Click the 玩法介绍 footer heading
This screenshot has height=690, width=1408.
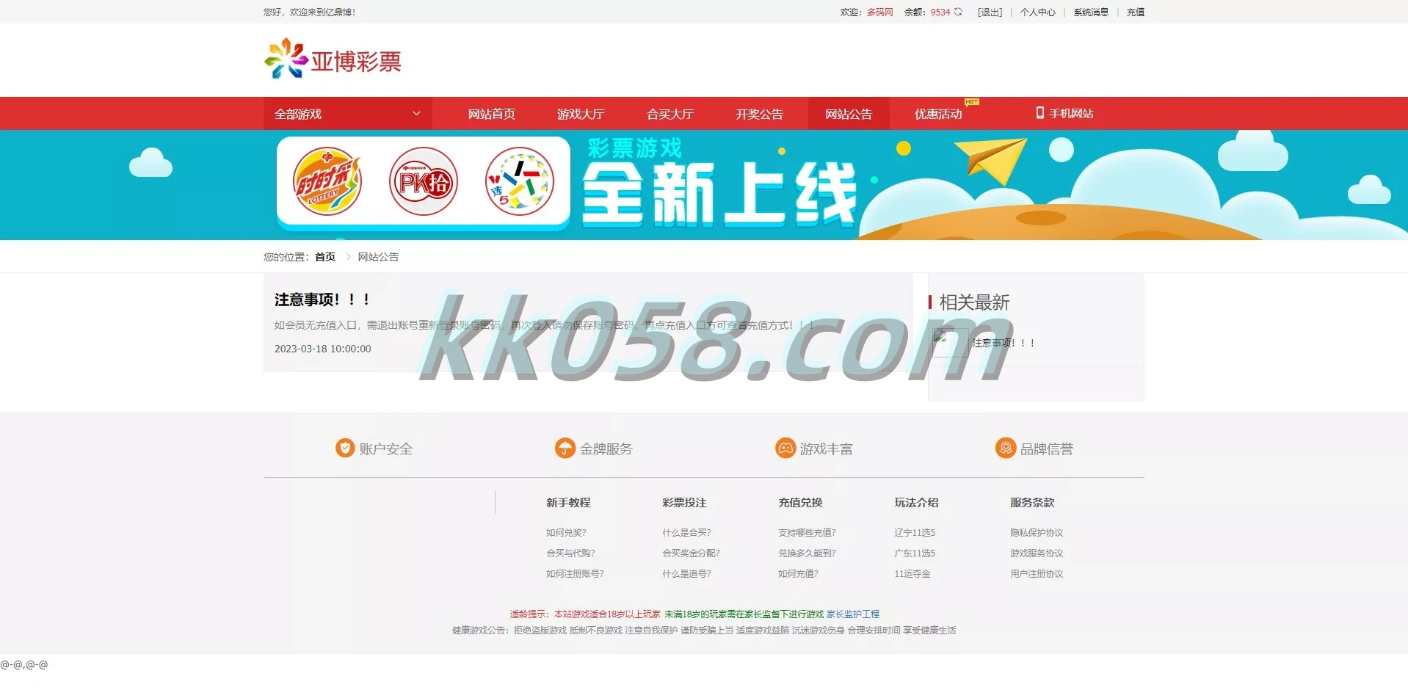(916, 503)
